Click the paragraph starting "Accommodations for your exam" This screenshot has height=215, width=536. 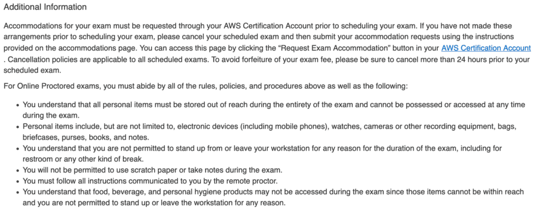[267, 48]
